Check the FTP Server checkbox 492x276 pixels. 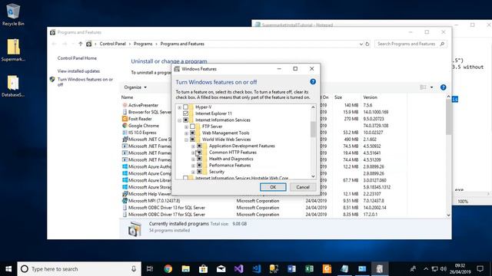point(193,127)
